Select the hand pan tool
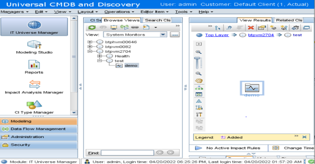This screenshot has width=315, height=164. coord(199,80)
